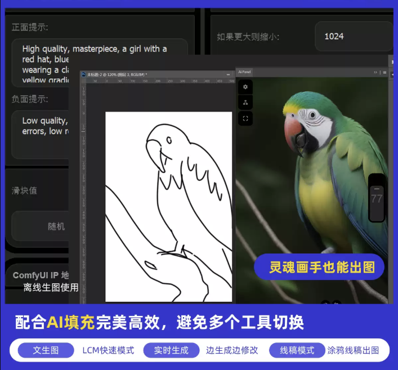Image resolution: width=398 pixels, height=370 pixels.
Task: Click the 边生成边修改 label
Action: pyautogui.click(x=232, y=350)
